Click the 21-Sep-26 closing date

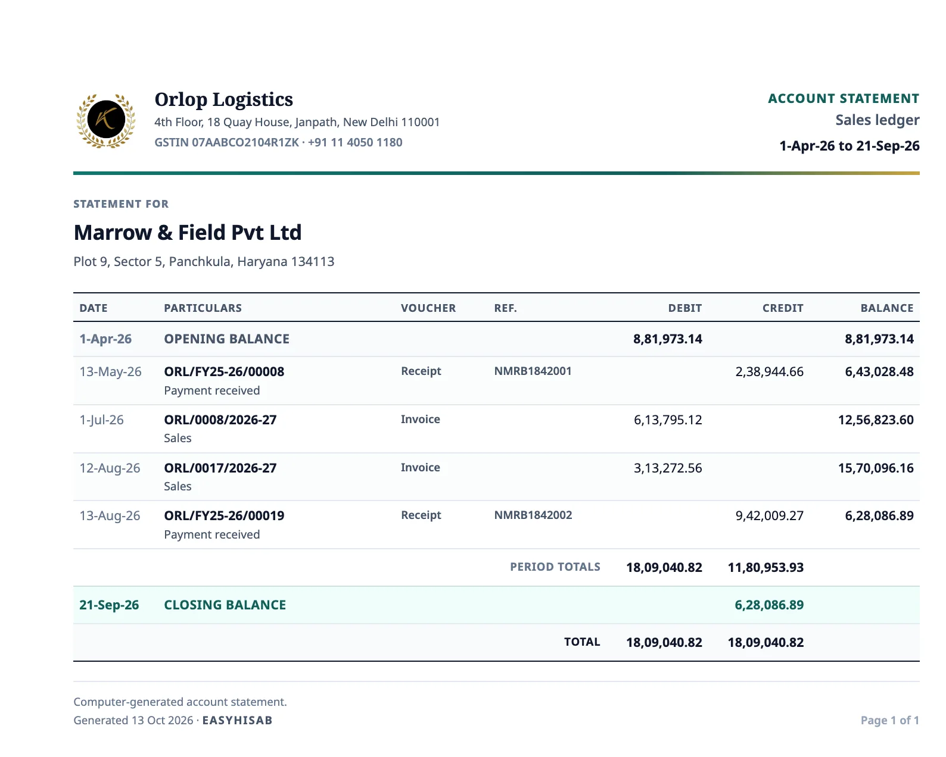109,605
